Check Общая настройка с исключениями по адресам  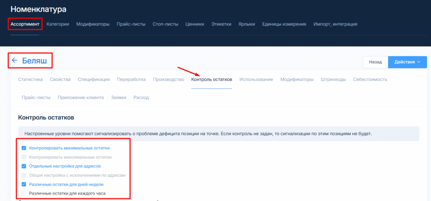[x=24, y=175]
